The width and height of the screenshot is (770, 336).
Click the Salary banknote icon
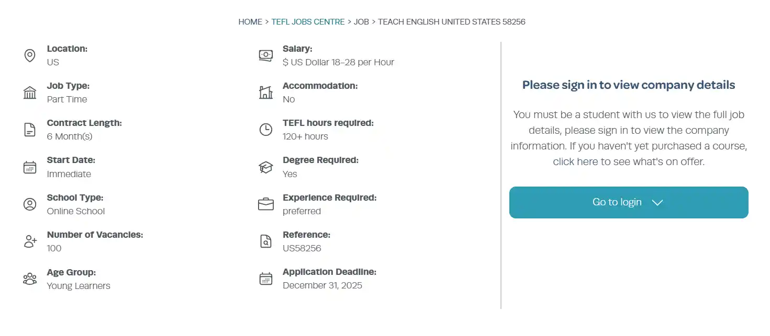point(266,55)
